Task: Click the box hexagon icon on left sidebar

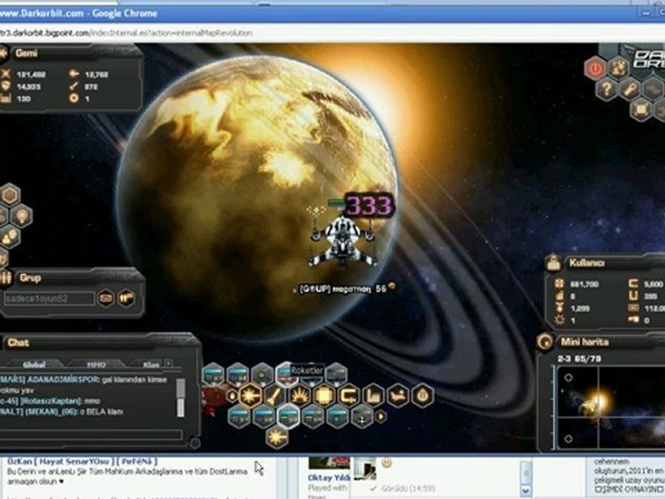Action: (x=10, y=195)
